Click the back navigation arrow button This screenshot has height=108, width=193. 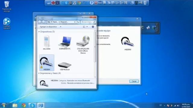[40, 22]
